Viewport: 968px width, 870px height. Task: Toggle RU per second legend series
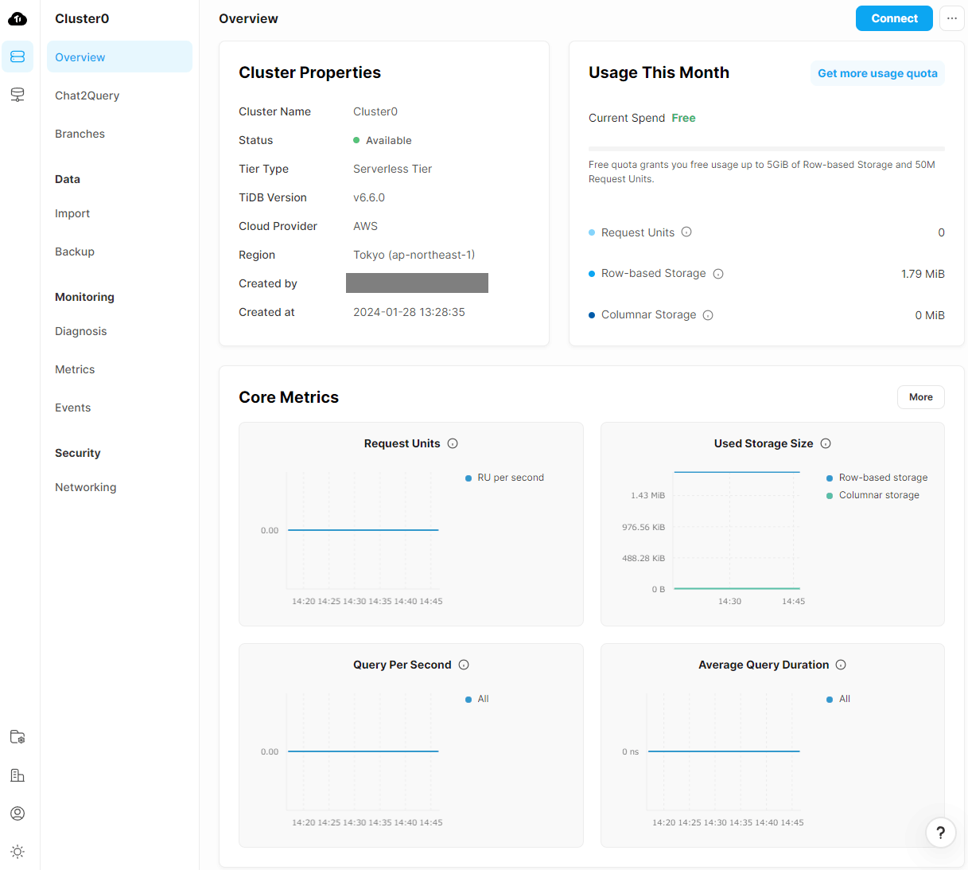point(504,478)
